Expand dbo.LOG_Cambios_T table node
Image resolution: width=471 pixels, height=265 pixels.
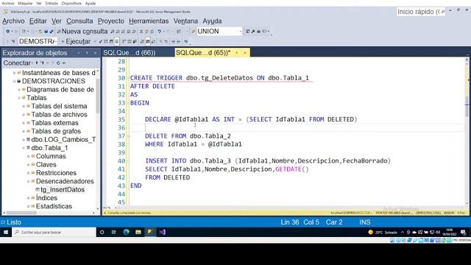(24, 140)
